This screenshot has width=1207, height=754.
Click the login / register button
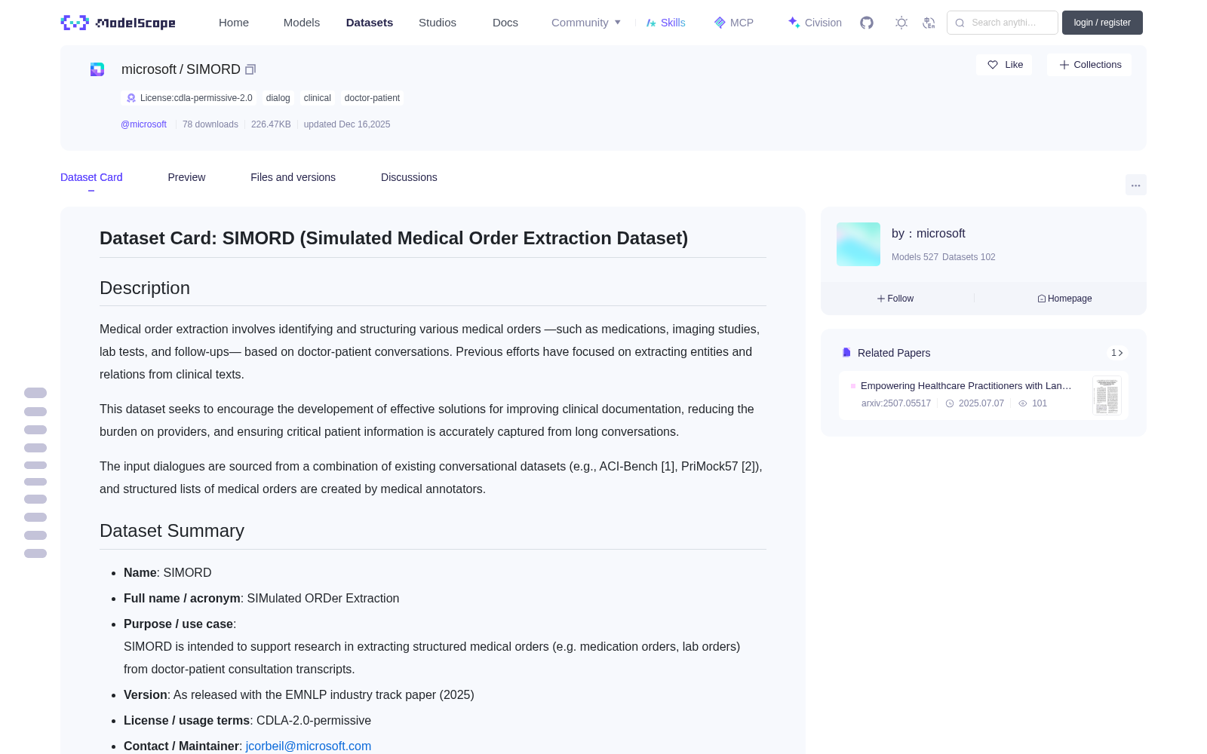point(1102,23)
